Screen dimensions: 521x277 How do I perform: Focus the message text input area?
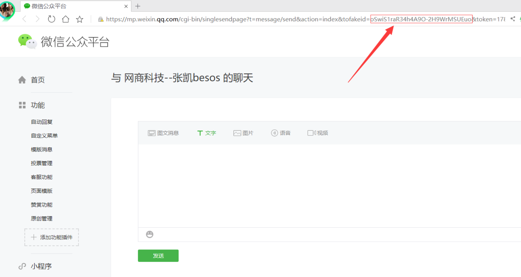tap(329, 186)
